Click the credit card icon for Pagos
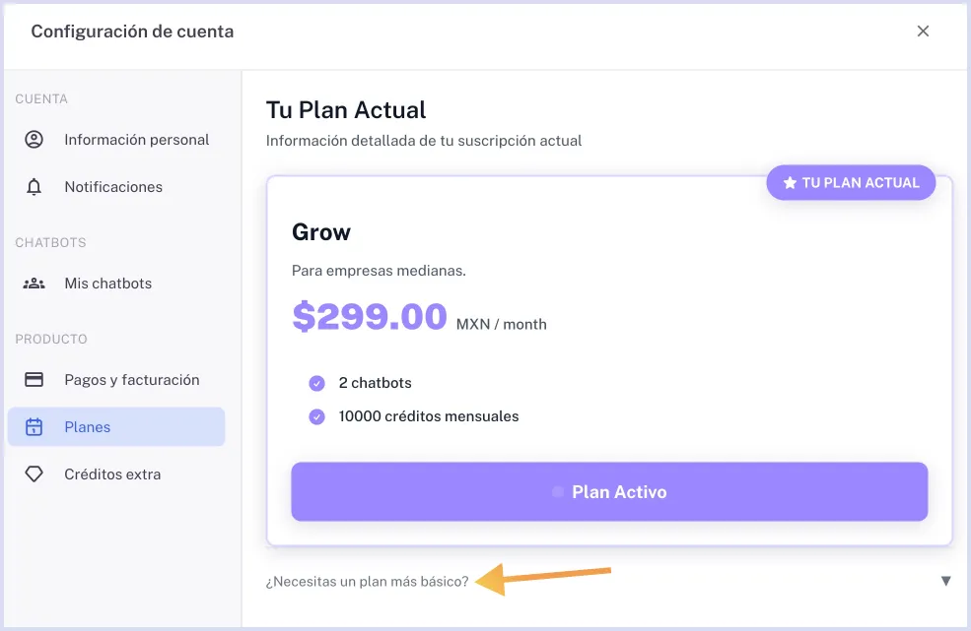 tap(35, 380)
